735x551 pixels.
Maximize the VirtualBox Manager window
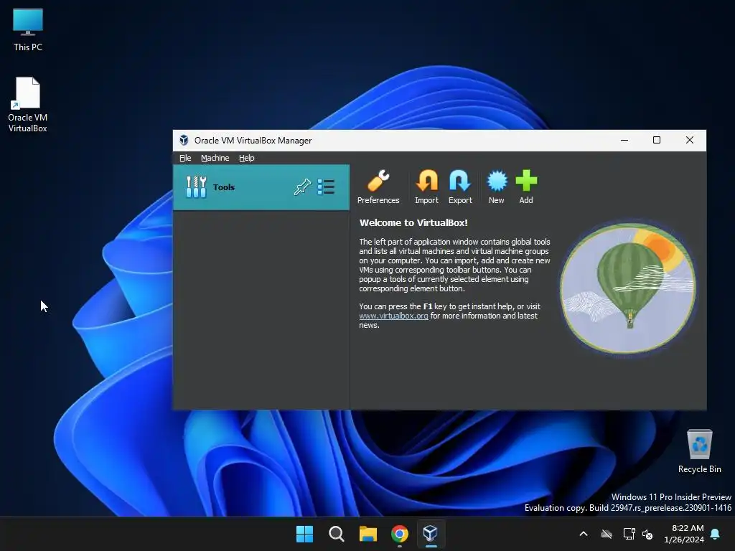click(657, 140)
